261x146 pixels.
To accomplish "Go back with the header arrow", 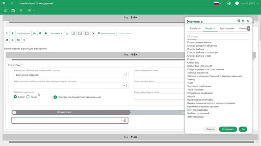I will tap(12, 3).
